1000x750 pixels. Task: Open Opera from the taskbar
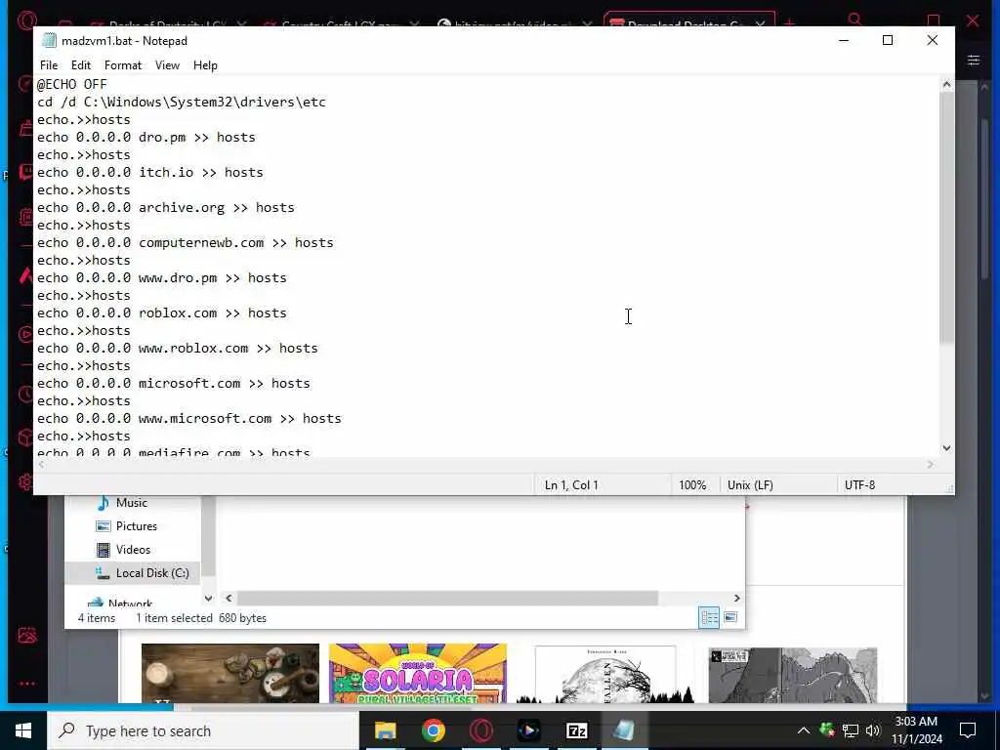point(480,730)
